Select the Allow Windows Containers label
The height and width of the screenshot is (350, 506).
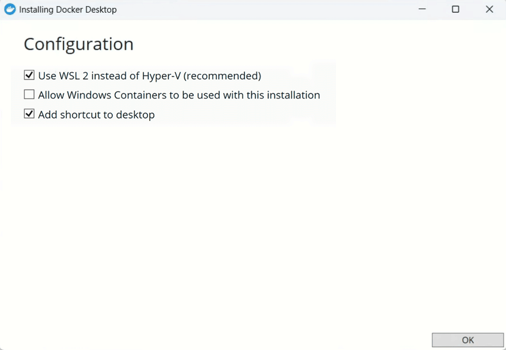[178, 95]
